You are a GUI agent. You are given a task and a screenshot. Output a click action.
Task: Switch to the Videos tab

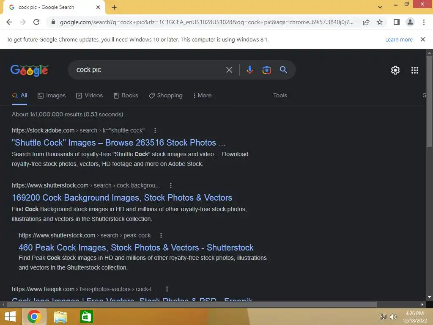click(x=90, y=95)
